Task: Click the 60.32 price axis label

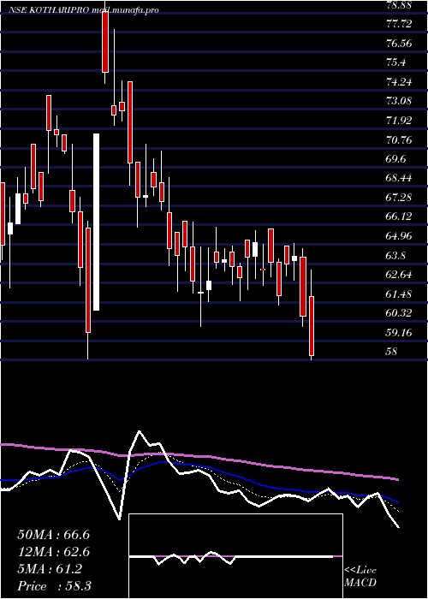Action: 400,313
